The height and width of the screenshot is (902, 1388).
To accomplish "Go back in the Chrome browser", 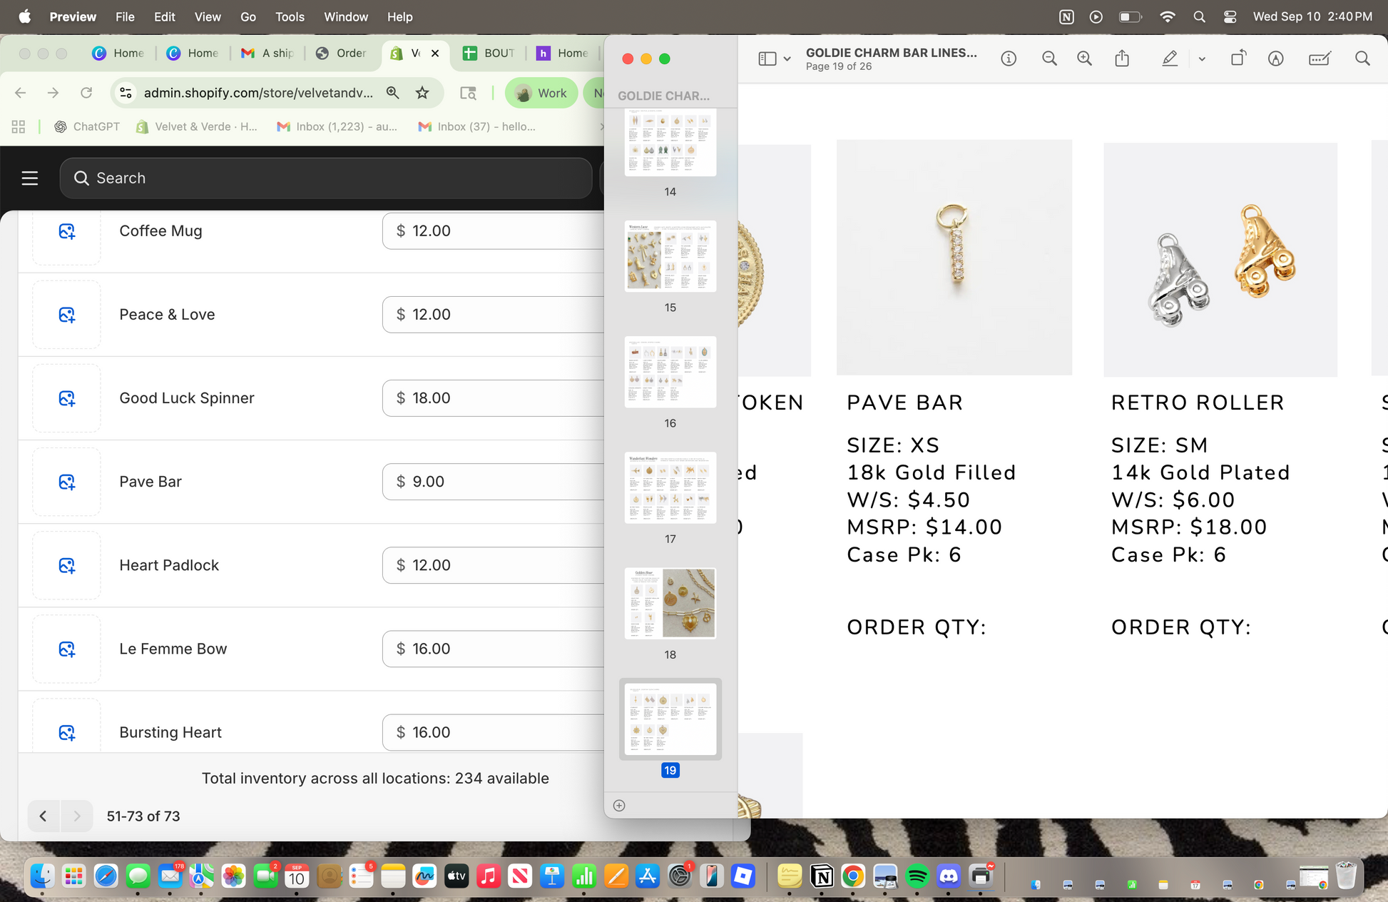I will tap(21, 93).
